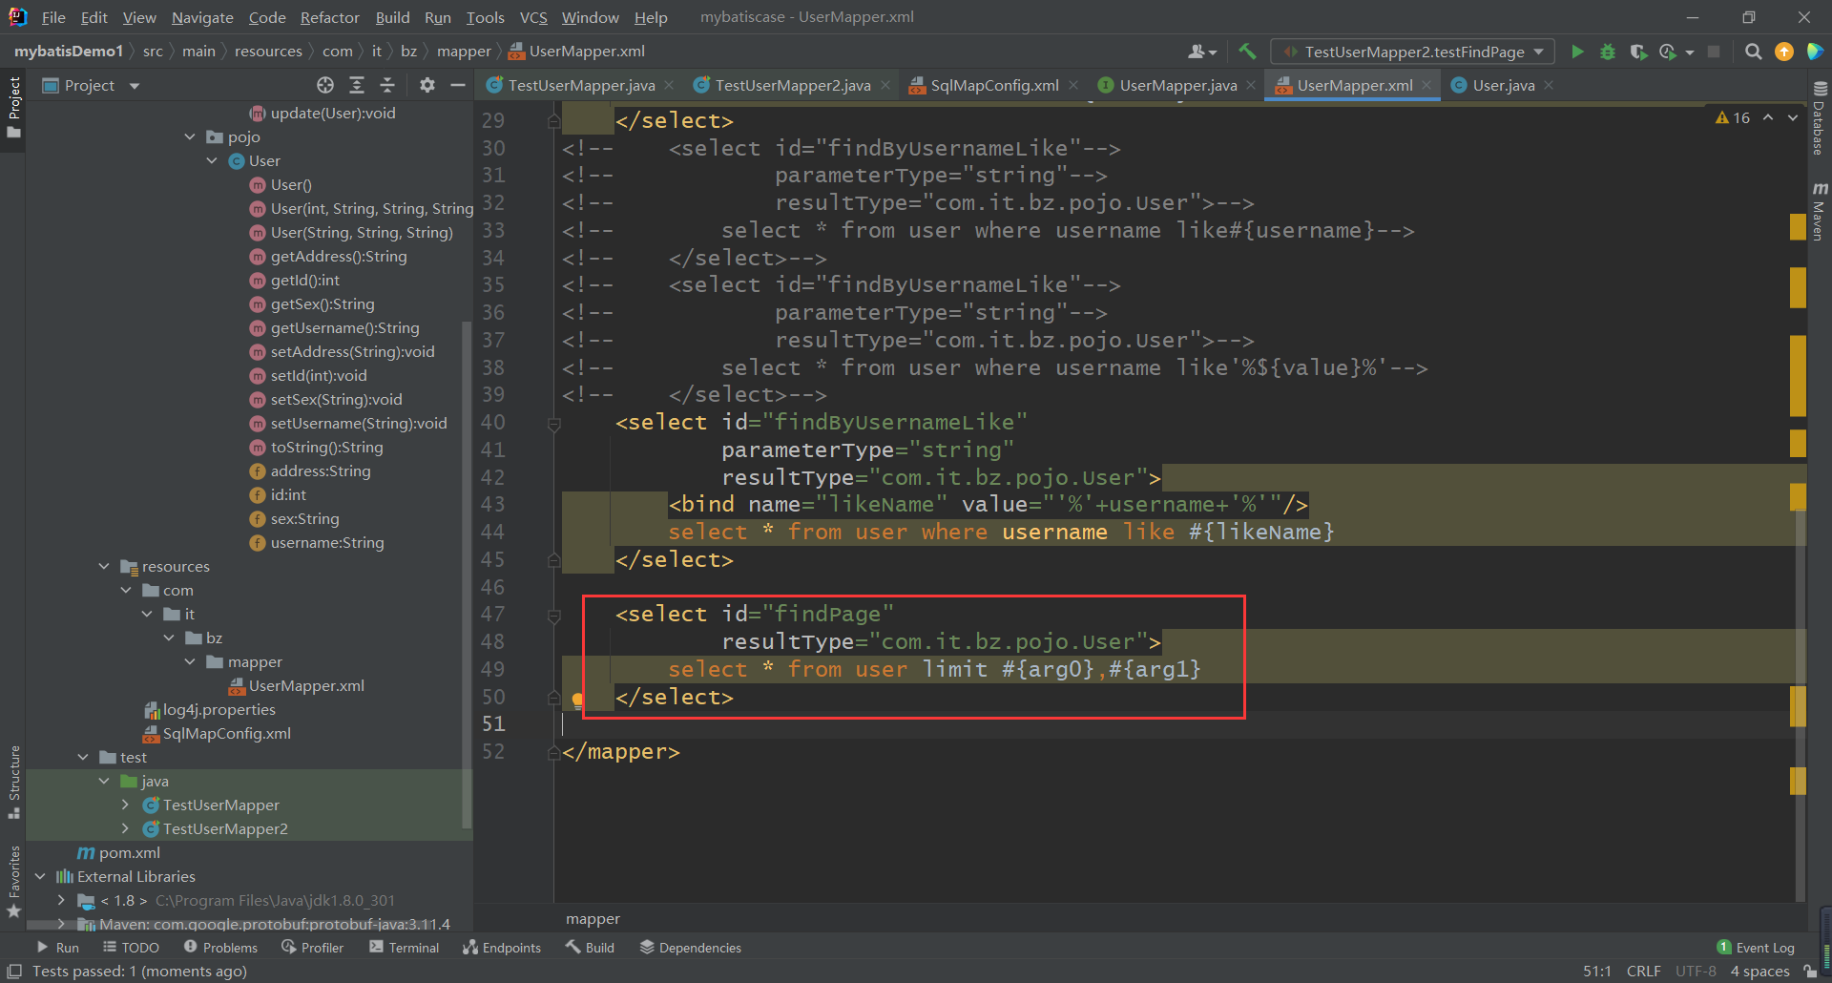Open Project panel settings gear
Screen dimensions: 1832x983
pyautogui.click(x=427, y=86)
